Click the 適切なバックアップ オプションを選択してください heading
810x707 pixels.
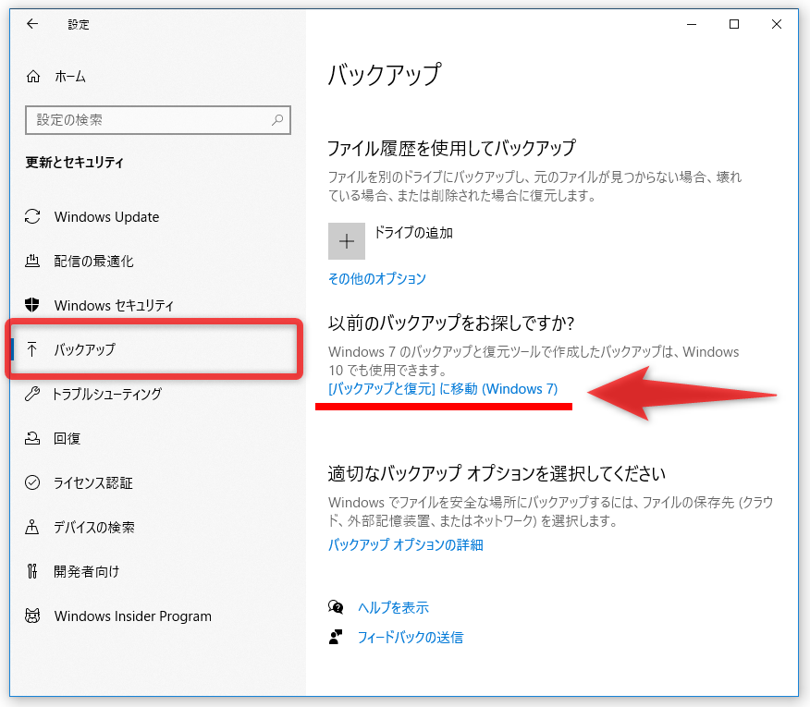click(x=497, y=473)
